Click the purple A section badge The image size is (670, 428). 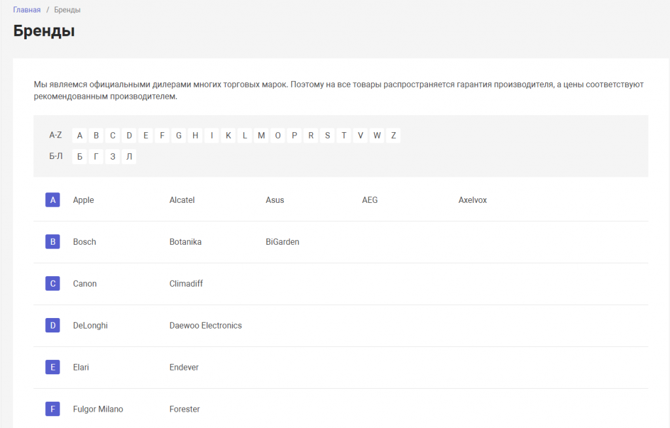click(x=52, y=200)
